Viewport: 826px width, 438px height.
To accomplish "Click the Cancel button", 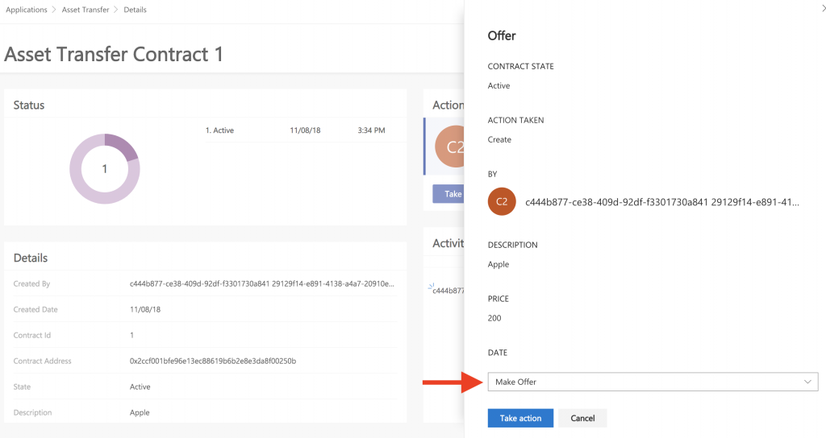I will point(582,418).
